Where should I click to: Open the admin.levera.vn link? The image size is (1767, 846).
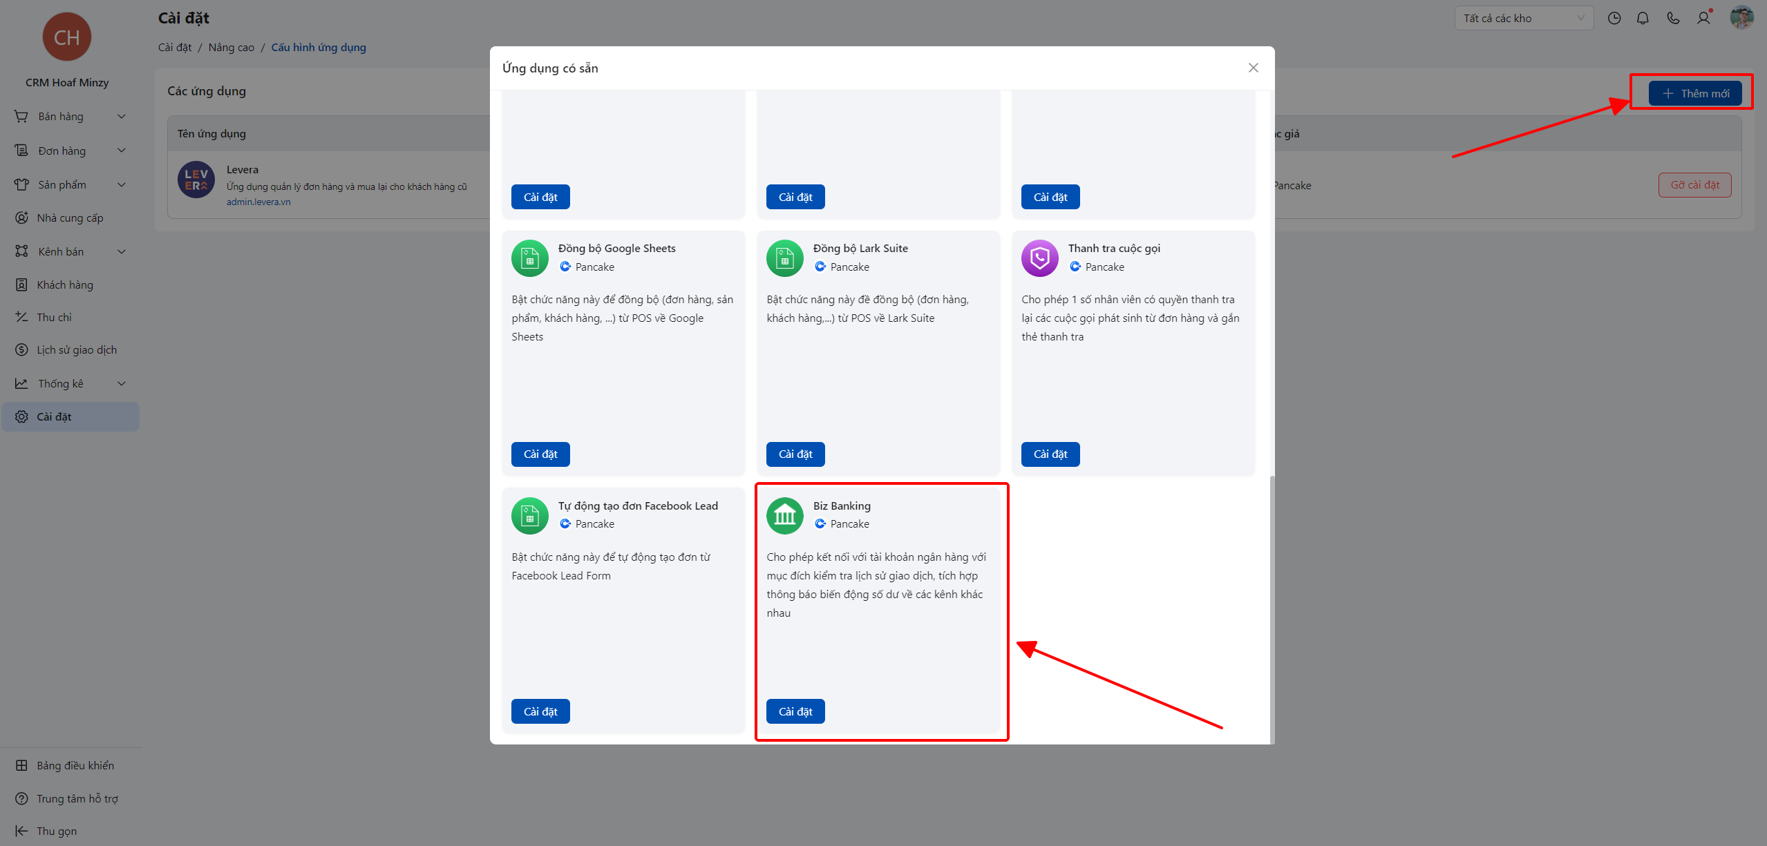tap(258, 202)
